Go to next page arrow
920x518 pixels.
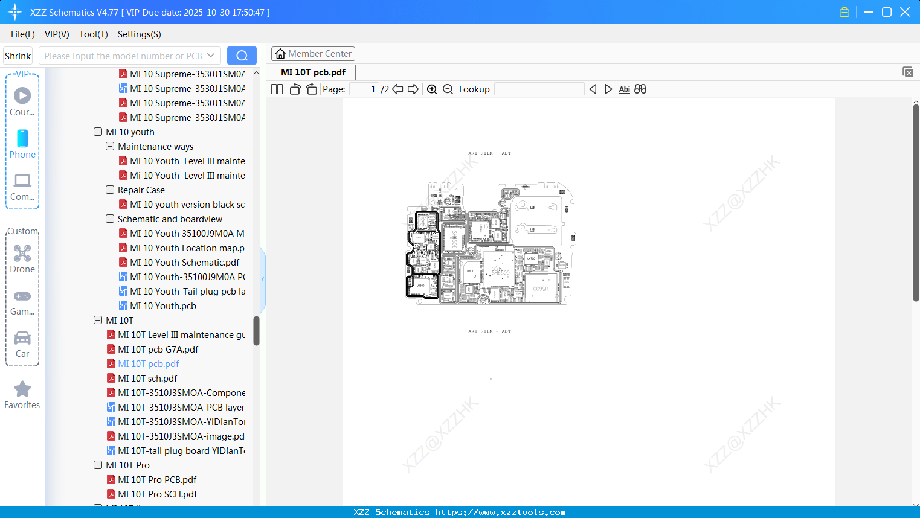413,89
